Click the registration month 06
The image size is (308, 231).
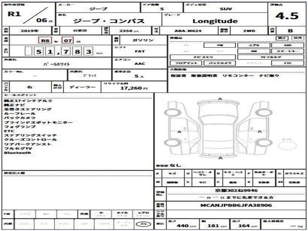click(42, 20)
